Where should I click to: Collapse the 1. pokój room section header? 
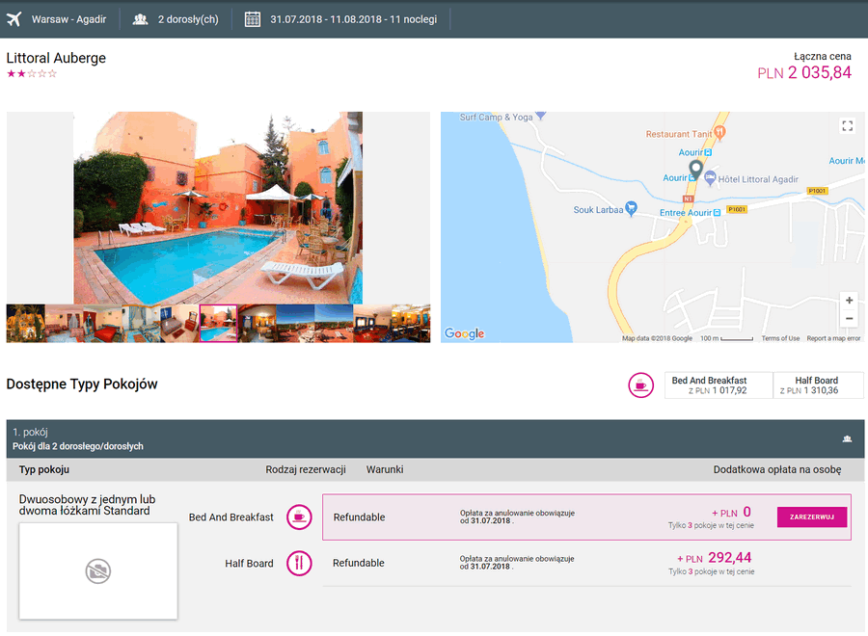(x=435, y=439)
